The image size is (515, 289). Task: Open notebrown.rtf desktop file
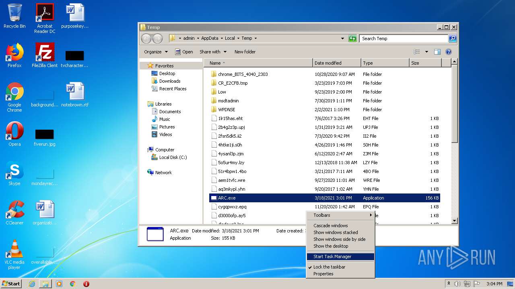[75, 95]
